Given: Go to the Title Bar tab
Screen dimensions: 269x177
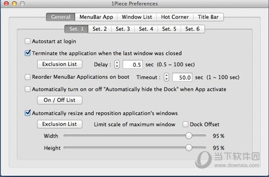Looking at the screenshot, I should pos(208,17).
